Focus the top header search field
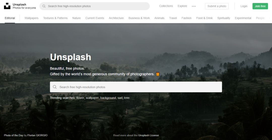This screenshot has height=140, width=272. (94, 6)
